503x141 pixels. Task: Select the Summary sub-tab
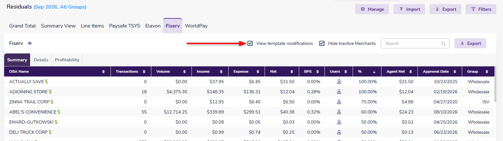click(x=17, y=60)
